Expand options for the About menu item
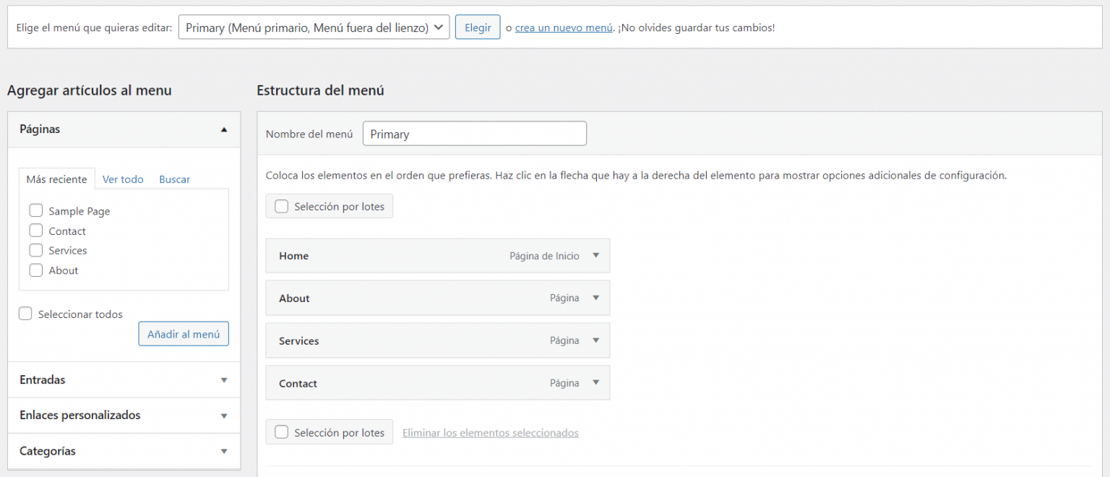The image size is (1110, 477). pos(595,298)
